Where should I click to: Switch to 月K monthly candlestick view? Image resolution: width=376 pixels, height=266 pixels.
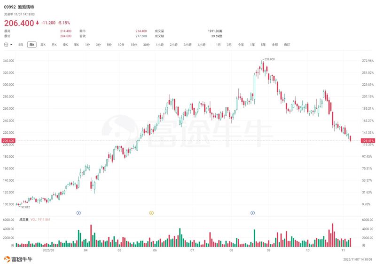[54, 45]
